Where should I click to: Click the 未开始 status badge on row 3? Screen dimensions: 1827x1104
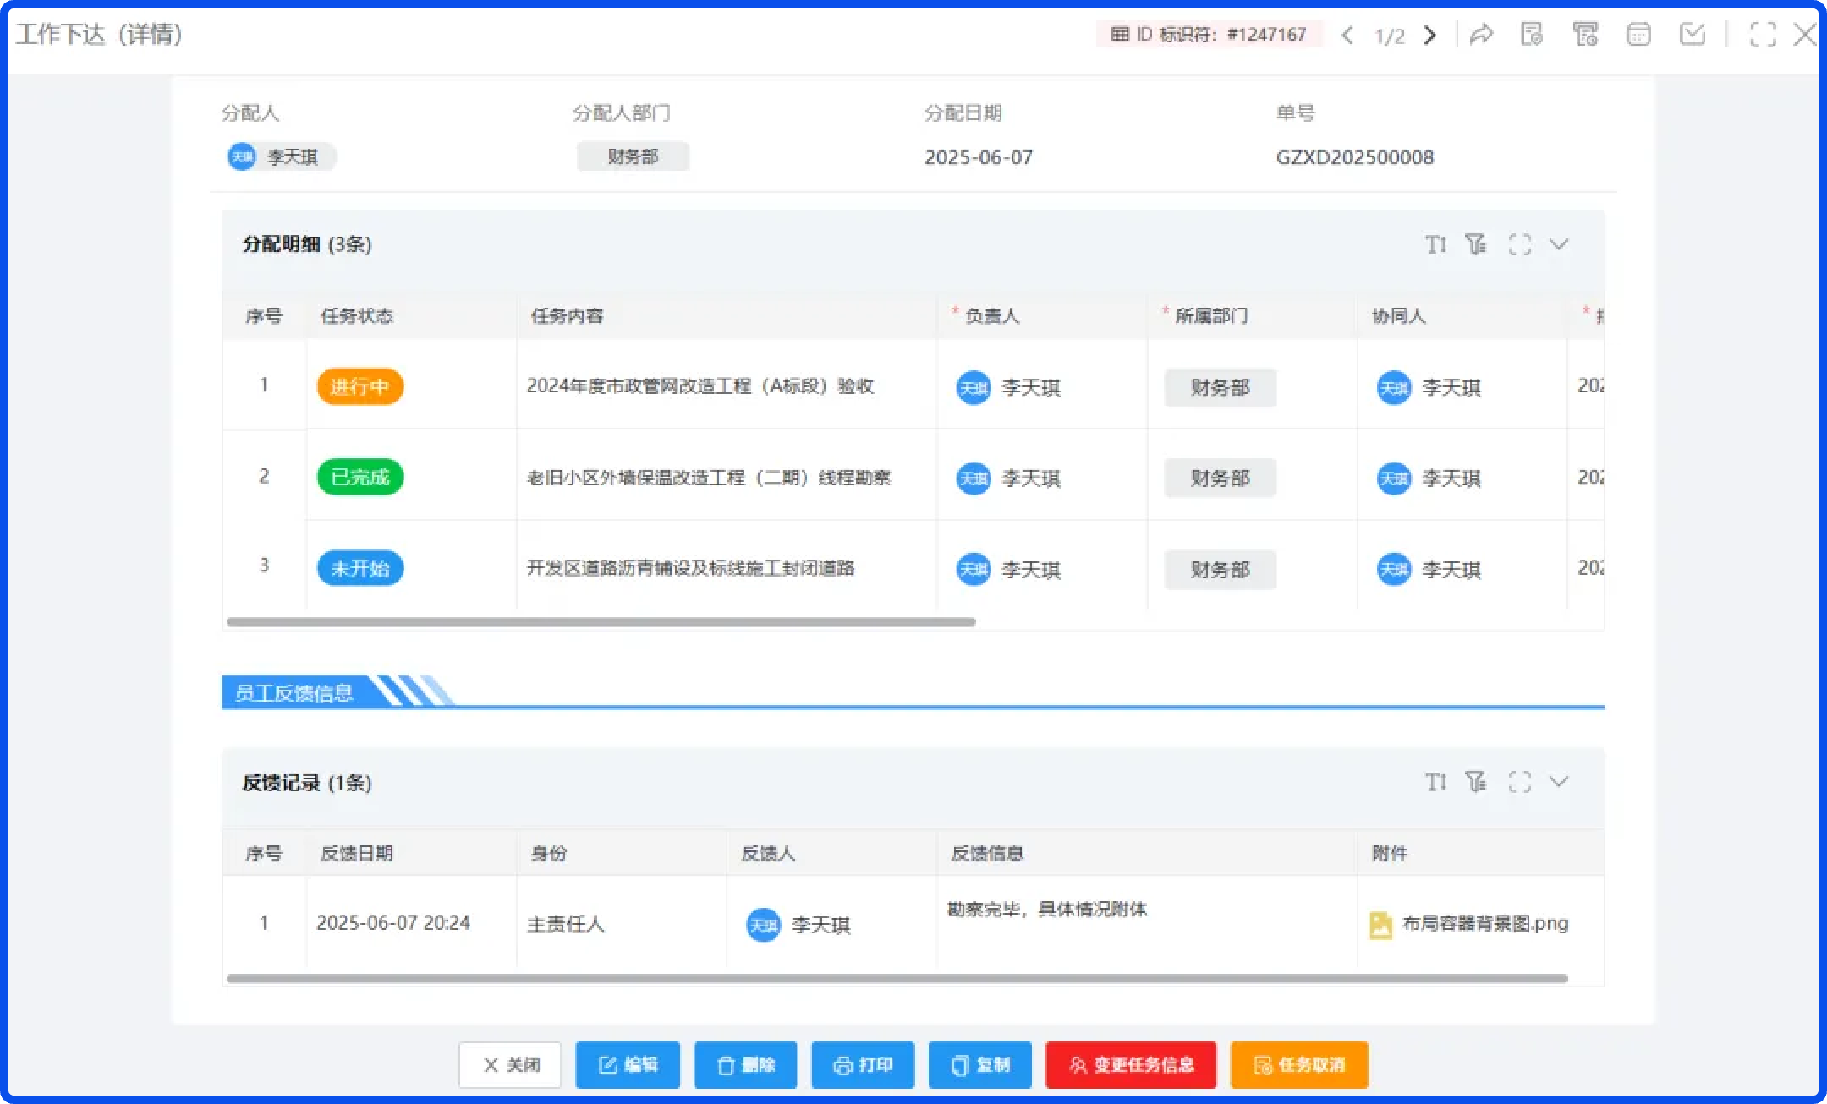tap(359, 568)
